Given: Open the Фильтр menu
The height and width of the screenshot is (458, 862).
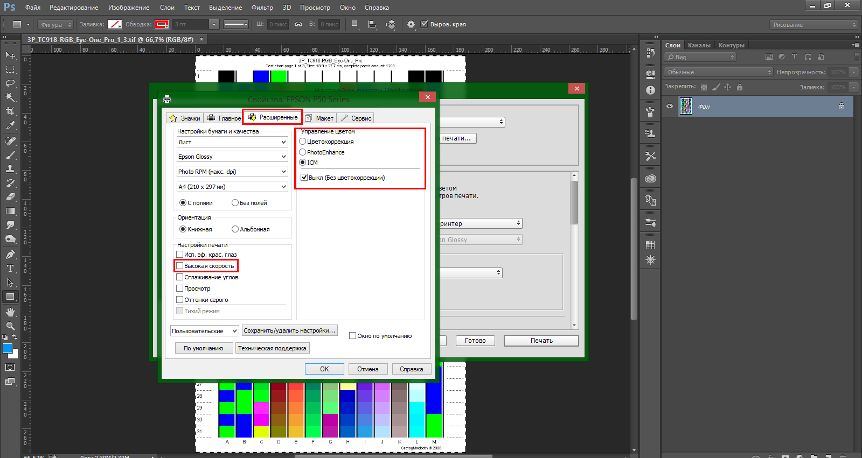Looking at the screenshot, I should click(262, 8).
